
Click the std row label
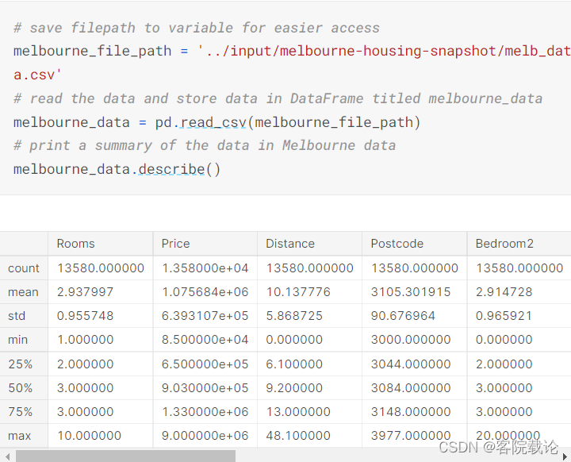[x=17, y=316]
